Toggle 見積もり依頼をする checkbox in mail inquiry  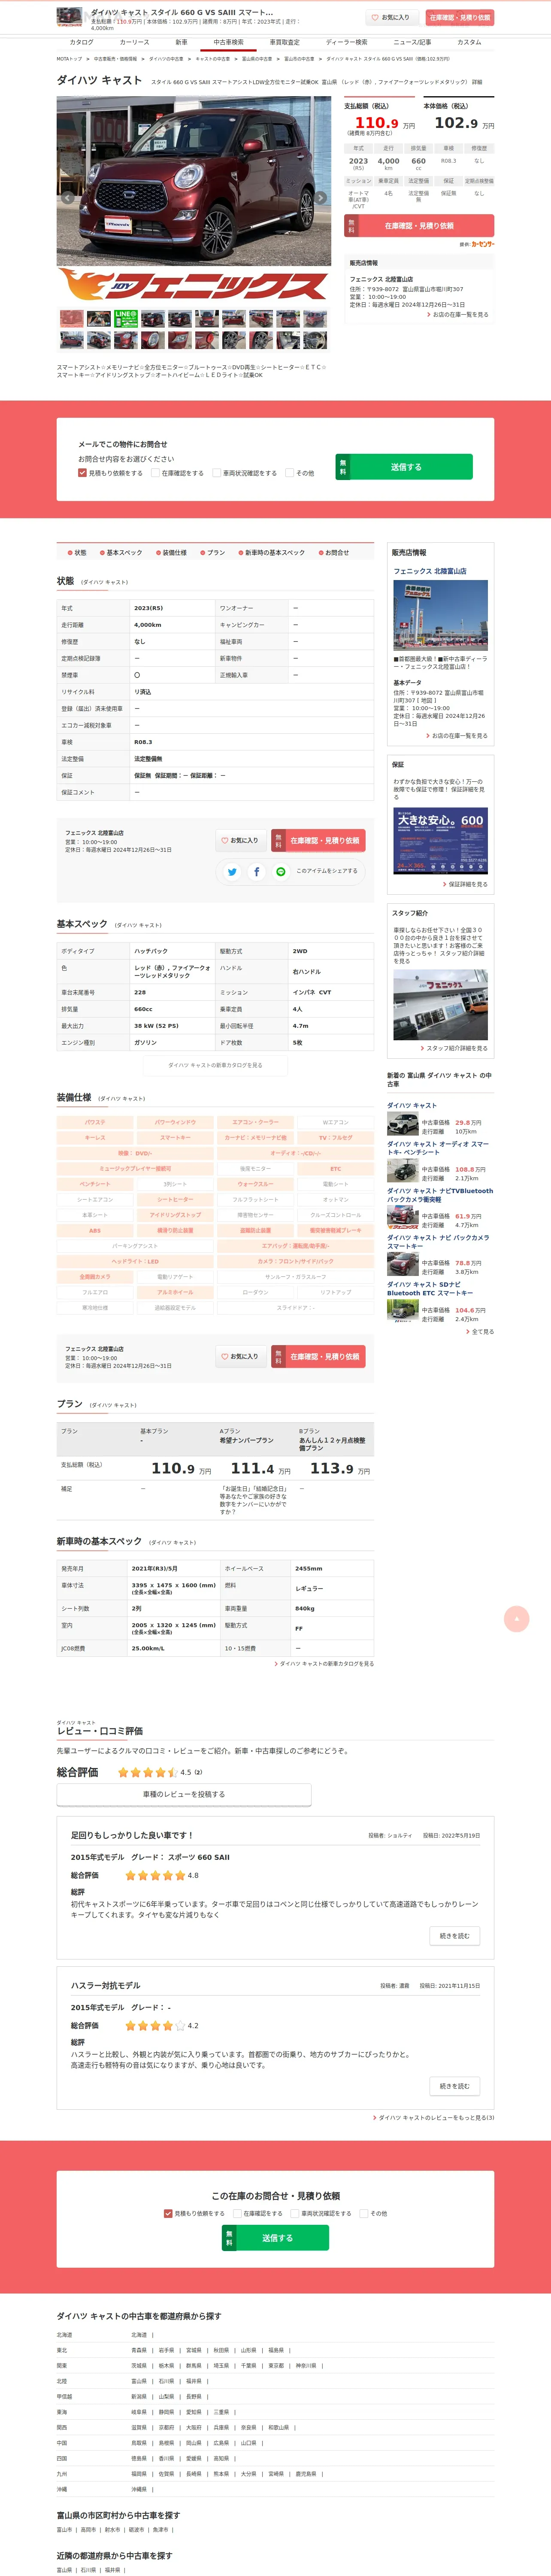coord(82,473)
